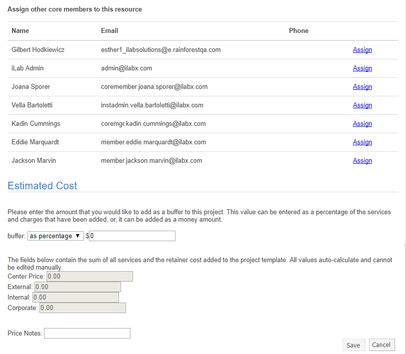Click the Internal price field
This screenshot has height=354, width=406.
pos(75,298)
